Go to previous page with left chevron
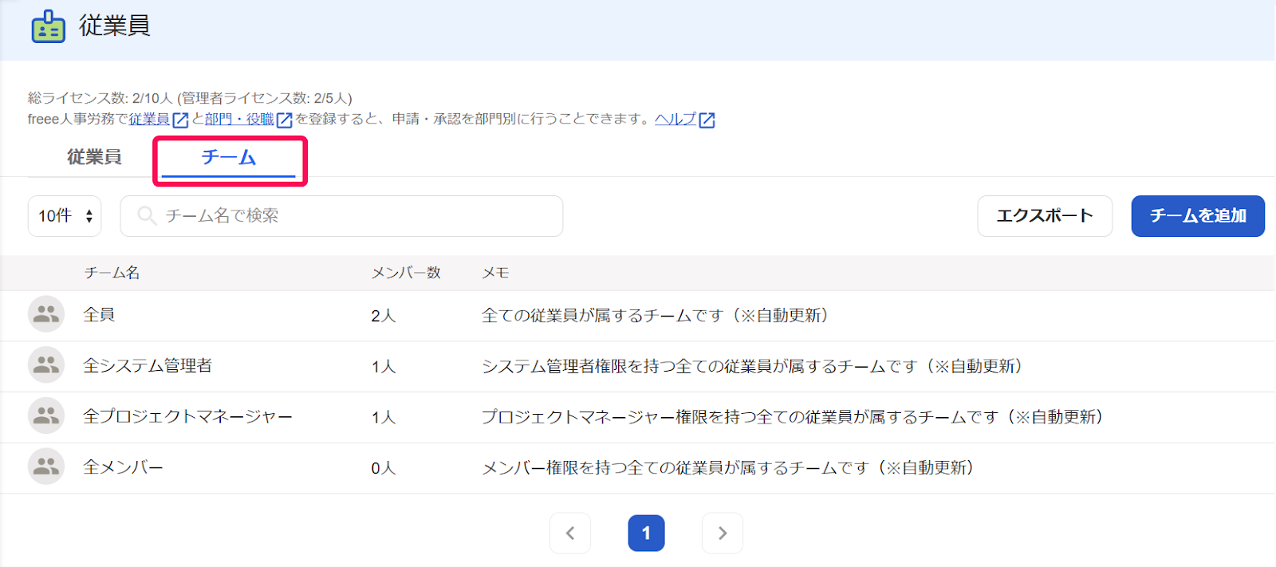The width and height of the screenshot is (1276, 567). (x=570, y=533)
